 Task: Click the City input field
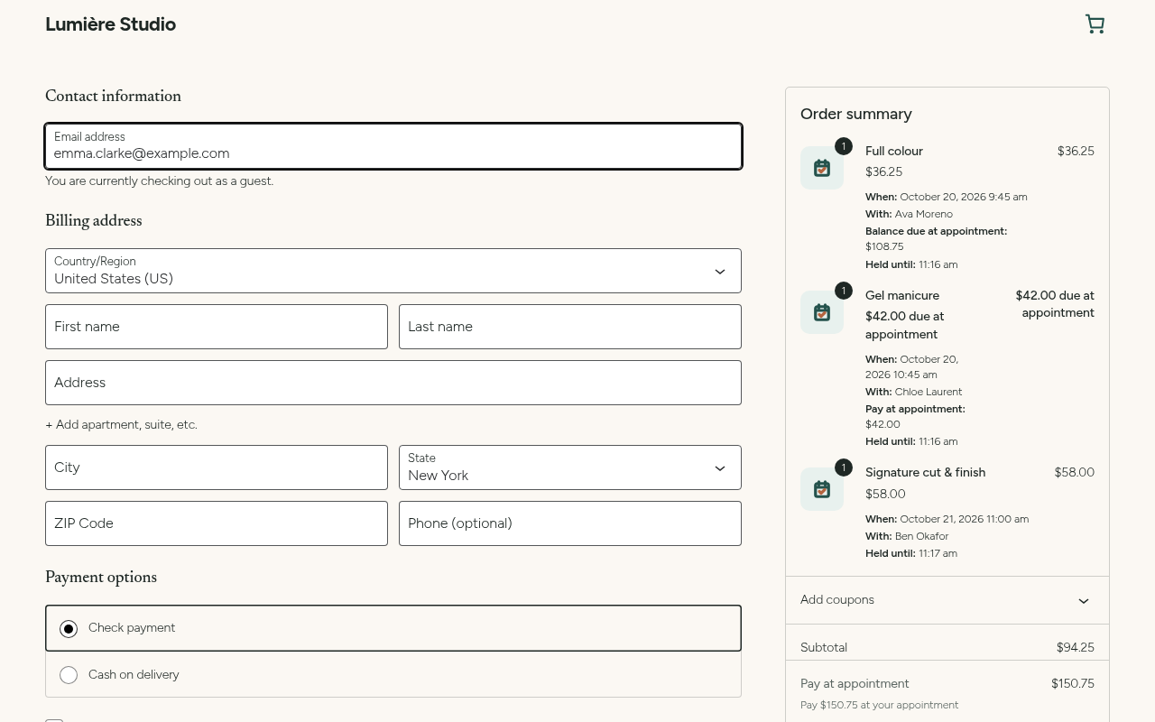[217, 467]
